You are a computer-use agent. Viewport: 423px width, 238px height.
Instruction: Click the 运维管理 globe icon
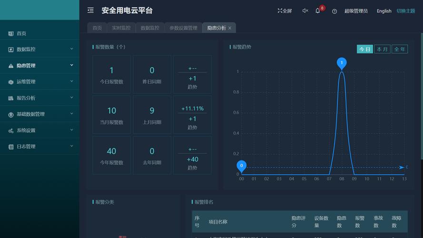11,82
